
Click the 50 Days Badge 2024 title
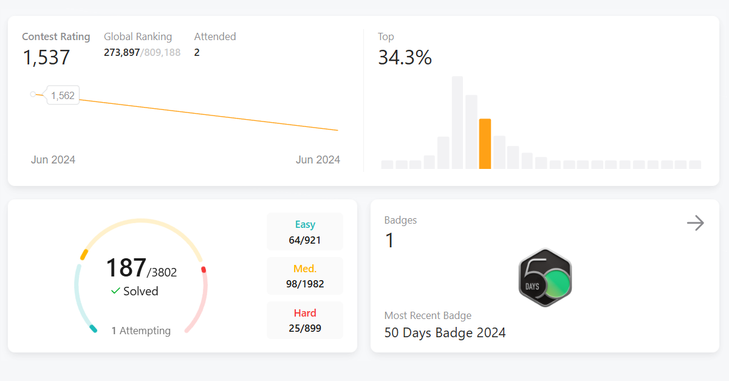445,332
